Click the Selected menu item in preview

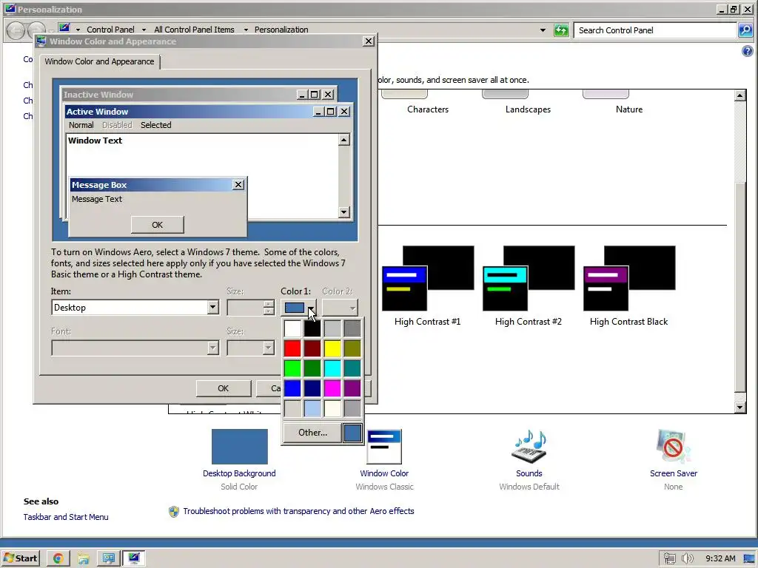[x=155, y=125]
